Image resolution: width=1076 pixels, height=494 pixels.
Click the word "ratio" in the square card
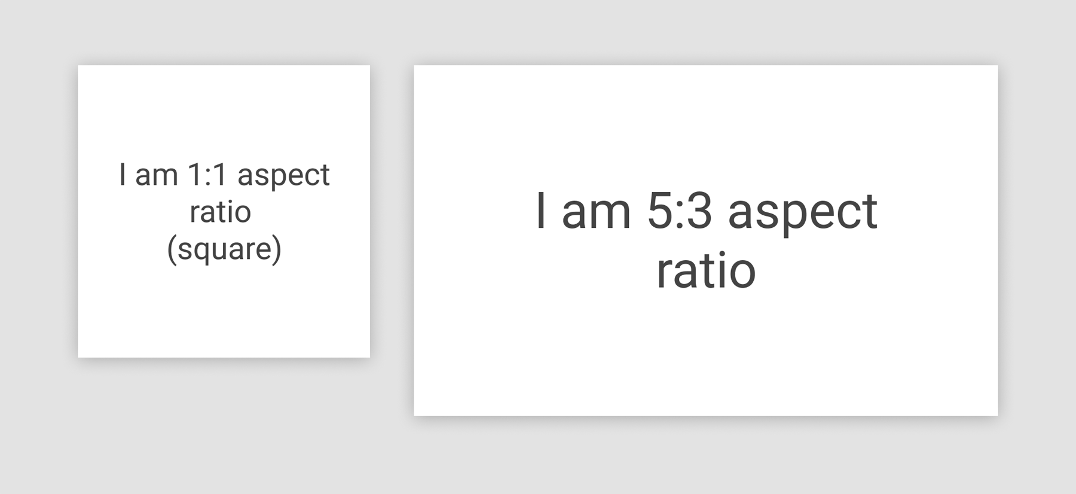point(220,212)
